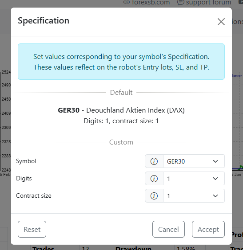Click the Specification dialog title
This screenshot has width=243, height=250.
pyautogui.click(x=44, y=21)
